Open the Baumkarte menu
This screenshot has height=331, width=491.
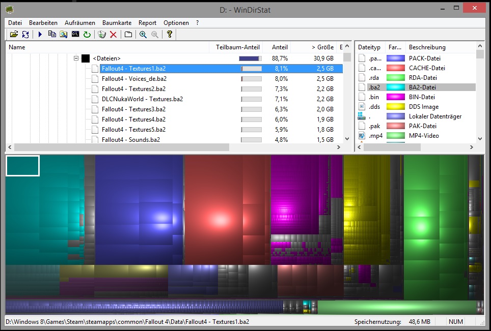tap(117, 23)
